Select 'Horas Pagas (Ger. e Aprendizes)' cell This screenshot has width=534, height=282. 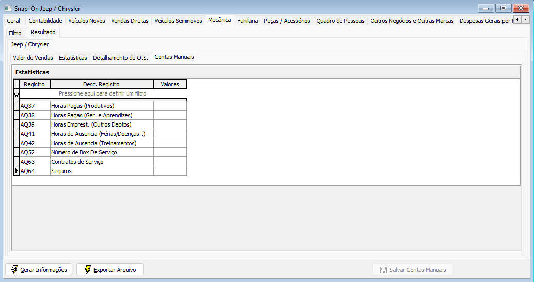click(x=102, y=115)
